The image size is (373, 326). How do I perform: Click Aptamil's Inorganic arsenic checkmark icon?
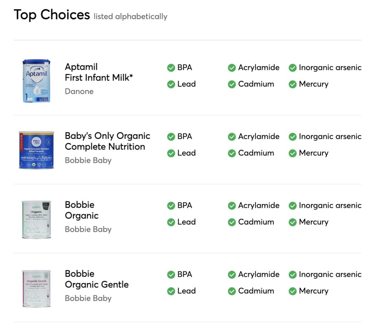pos(292,68)
